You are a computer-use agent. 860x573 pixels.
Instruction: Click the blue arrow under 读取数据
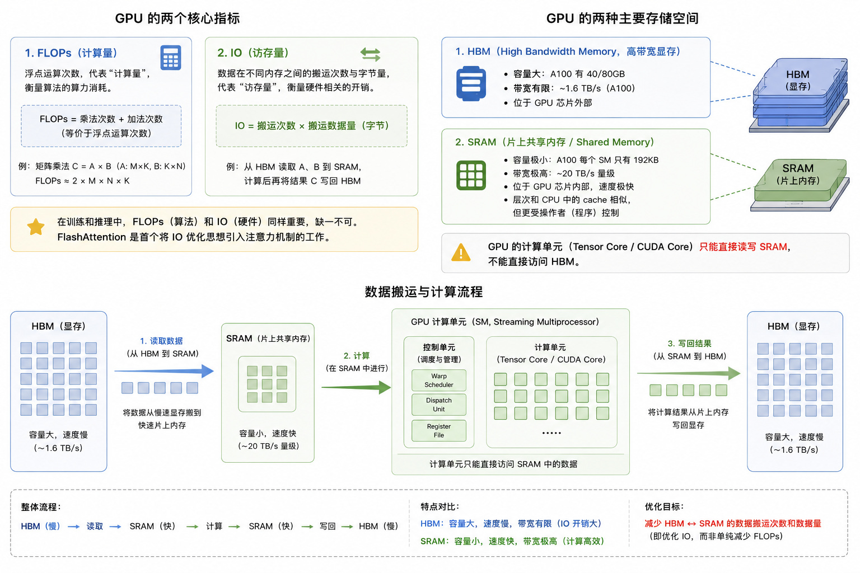tap(164, 370)
